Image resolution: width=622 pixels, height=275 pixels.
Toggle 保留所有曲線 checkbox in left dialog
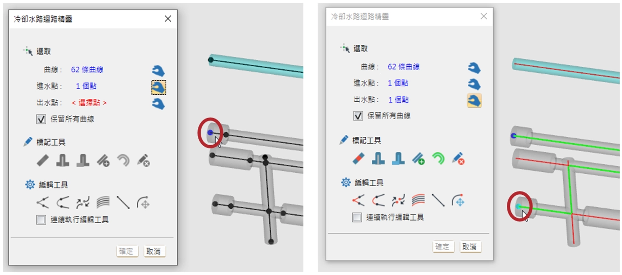[41, 119]
